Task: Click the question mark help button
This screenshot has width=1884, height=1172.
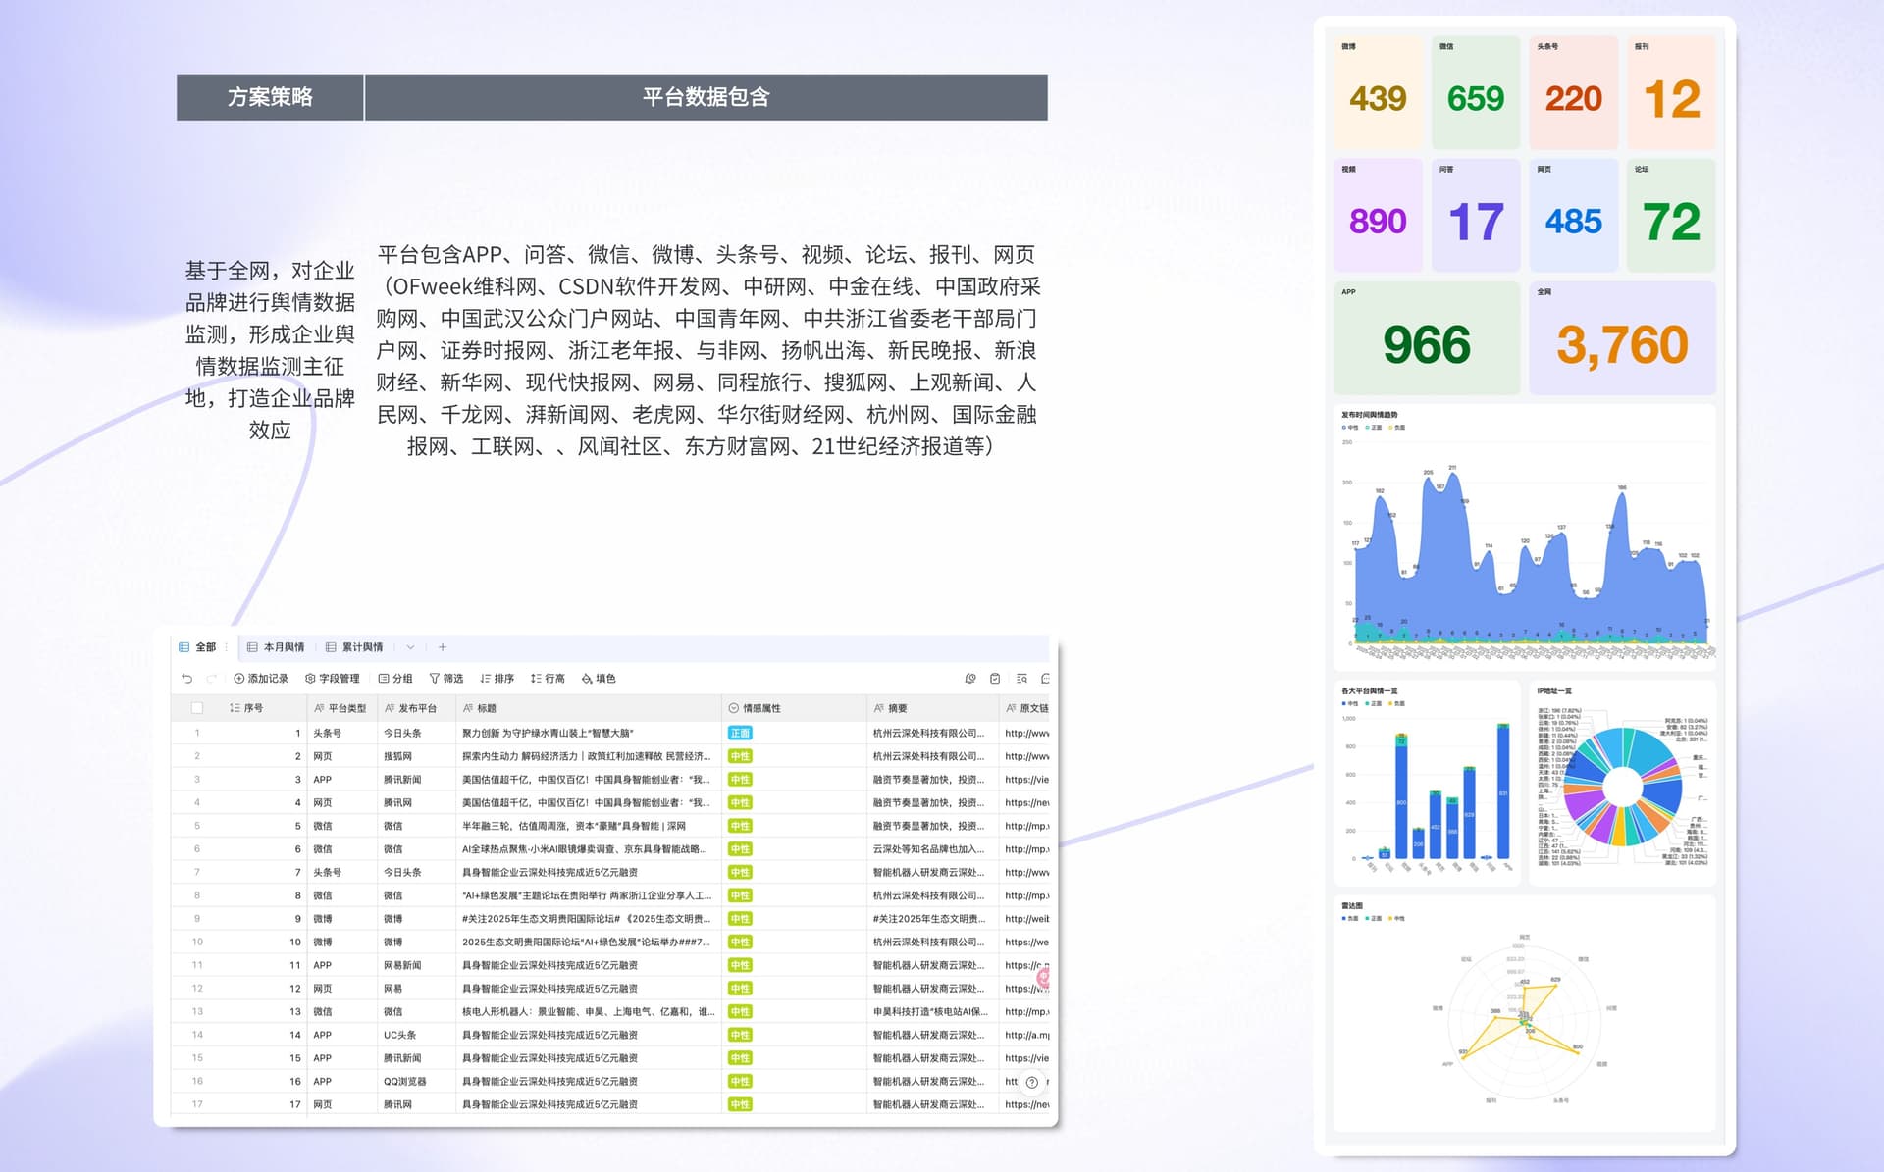Action: 1031,1083
